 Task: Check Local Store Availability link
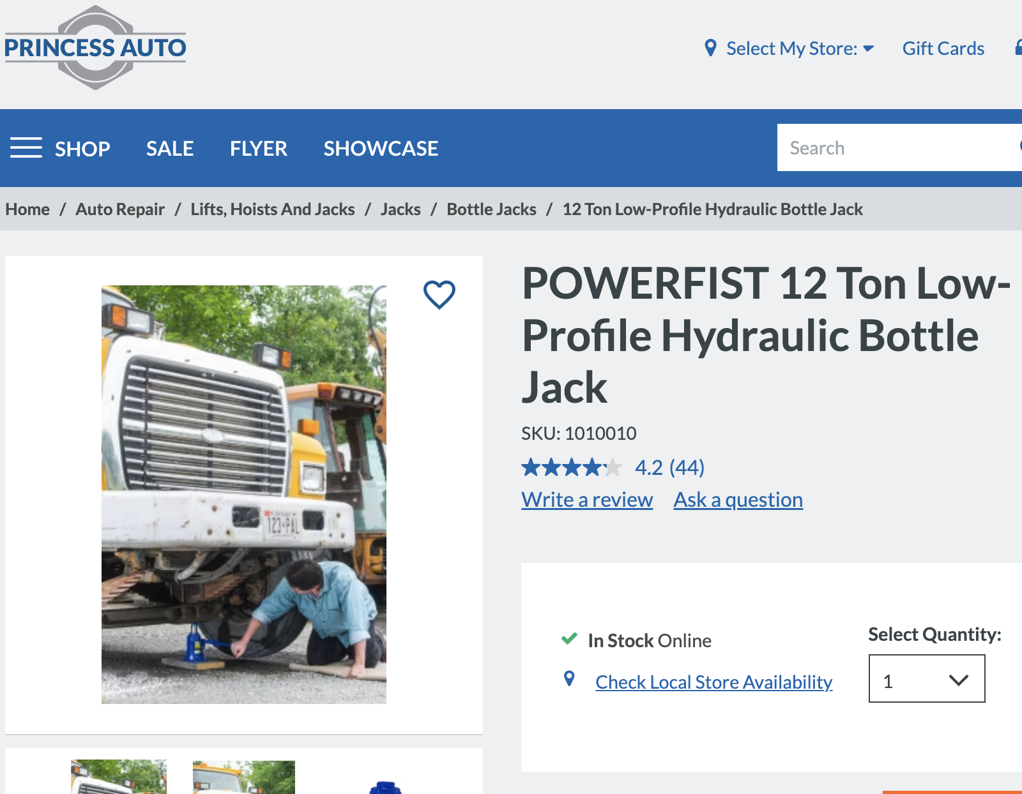[714, 682]
